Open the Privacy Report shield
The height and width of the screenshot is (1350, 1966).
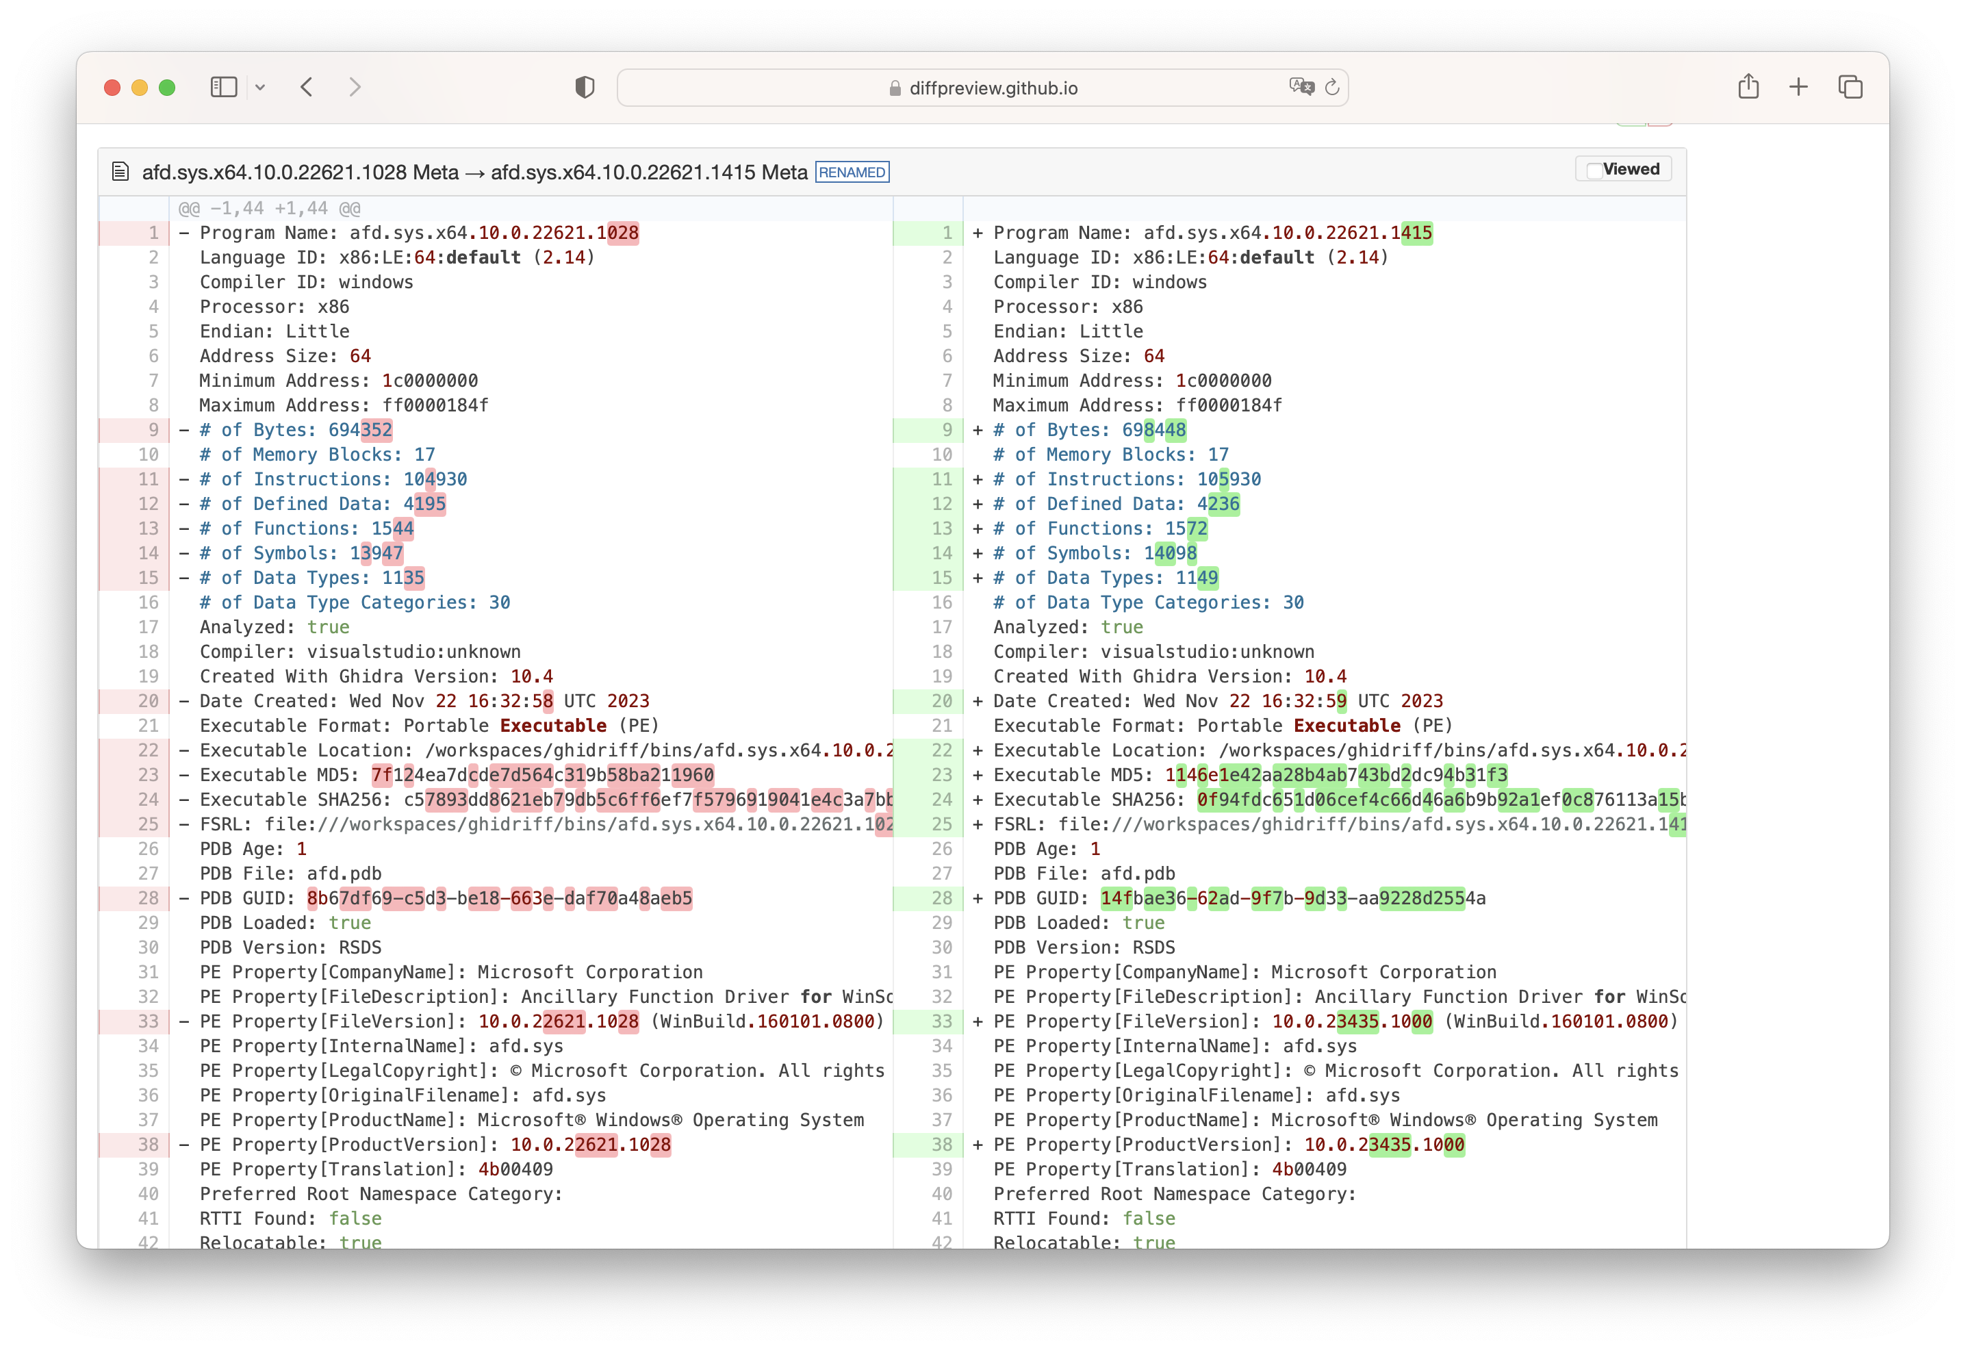pyautogui.click(x=585, y=87)
